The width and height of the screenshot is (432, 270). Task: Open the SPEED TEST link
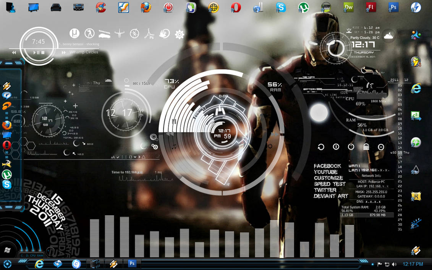click(330, 184)
